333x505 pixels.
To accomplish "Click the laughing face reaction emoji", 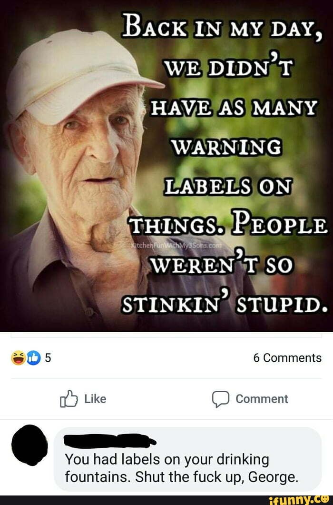I will pos(19,358).
